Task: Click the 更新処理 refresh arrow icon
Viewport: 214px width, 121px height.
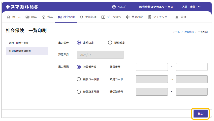Action: [81, 17]
